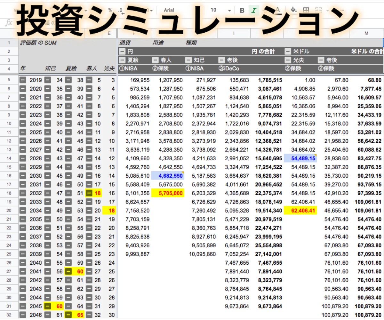Collapse button before age 5 in 2019 row
This screenshot has height=320, width=384.
tap(89, 80)
